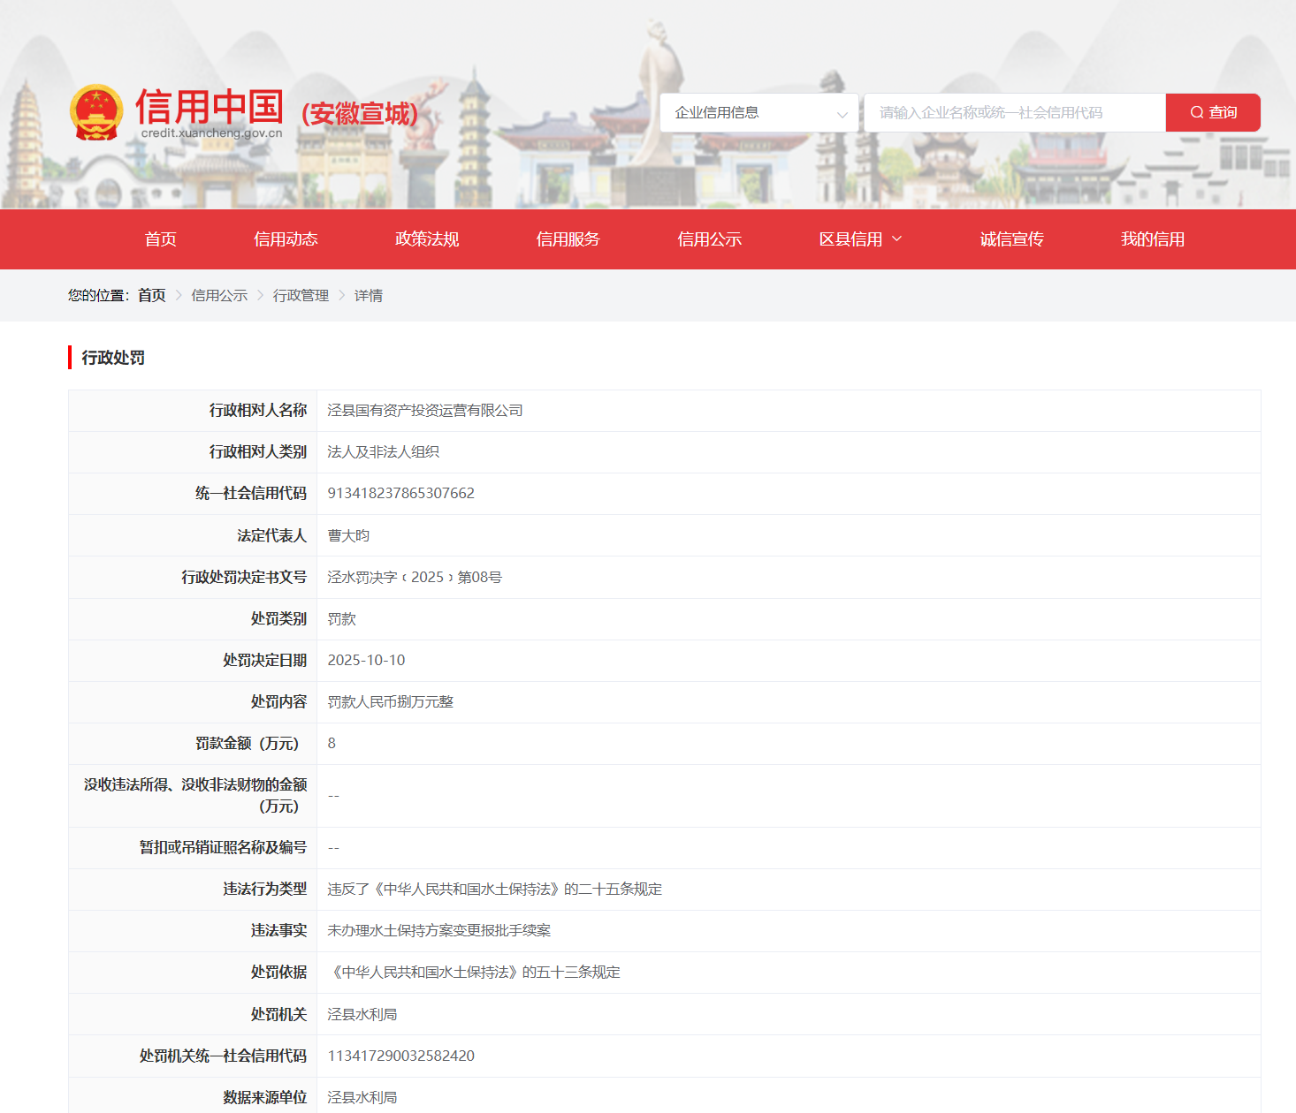
Task: Click the 详情 breadcrumb item
Action: (x=369, y=295)
